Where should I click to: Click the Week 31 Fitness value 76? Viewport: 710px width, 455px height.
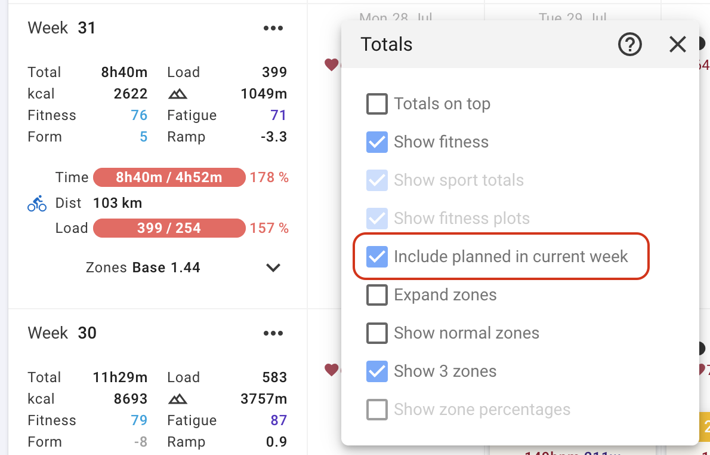pyautogui.click(x=139, y=115)
